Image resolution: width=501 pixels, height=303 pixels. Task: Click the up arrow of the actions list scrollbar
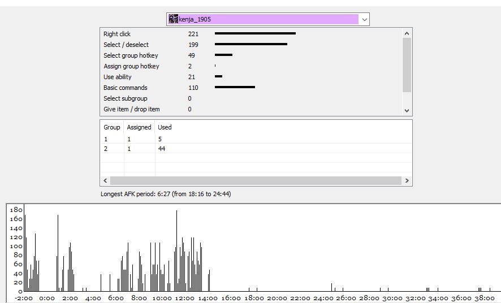[x=407, y=33]
